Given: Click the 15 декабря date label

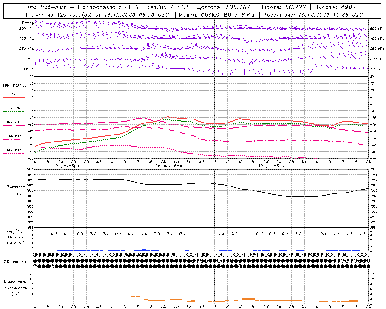Looking at the screenshot, I should tap(66, 166).
